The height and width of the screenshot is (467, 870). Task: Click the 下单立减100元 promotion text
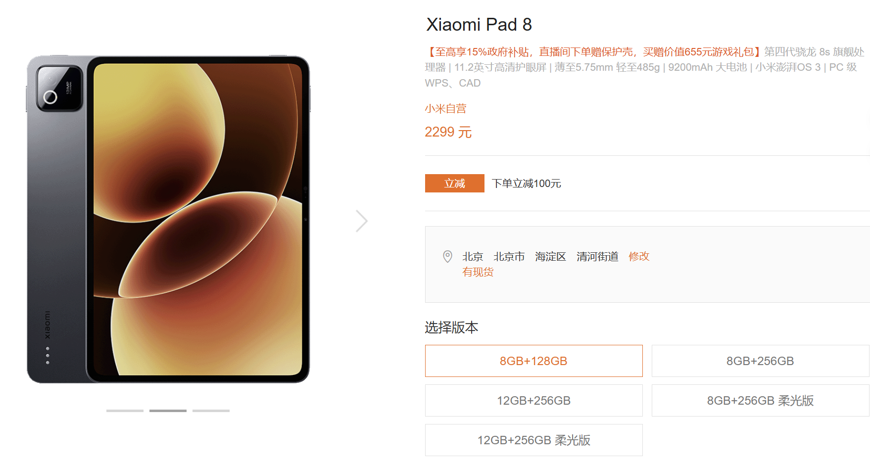point(527,184)
